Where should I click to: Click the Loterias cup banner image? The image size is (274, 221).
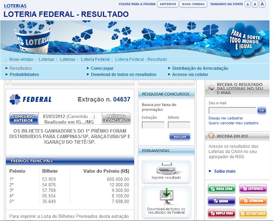coord(33,40)
